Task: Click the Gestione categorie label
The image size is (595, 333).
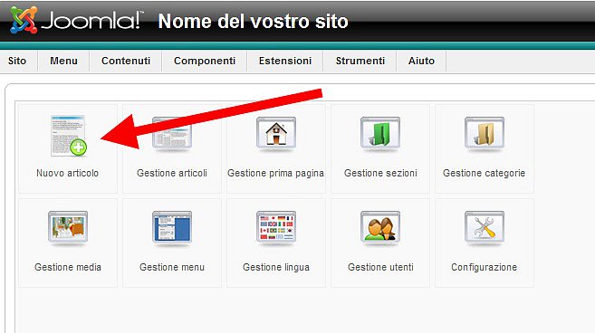Action: coord(485,174)
